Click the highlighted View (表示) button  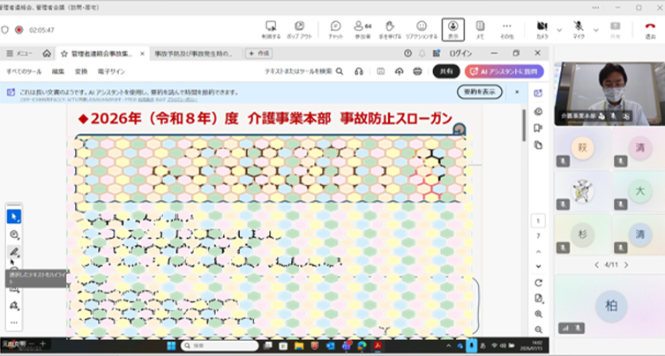pos(453,30)
